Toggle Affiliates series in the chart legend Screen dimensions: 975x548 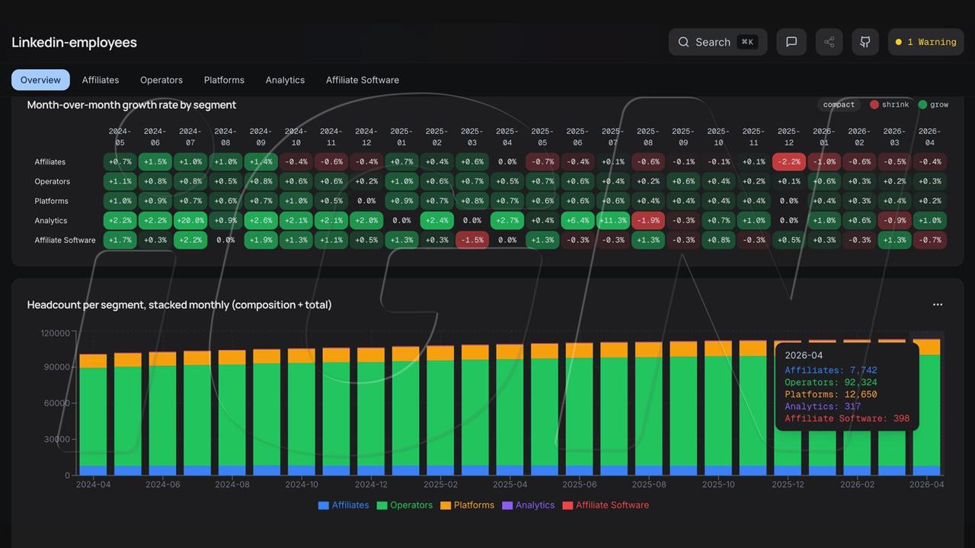coord(343,505)
